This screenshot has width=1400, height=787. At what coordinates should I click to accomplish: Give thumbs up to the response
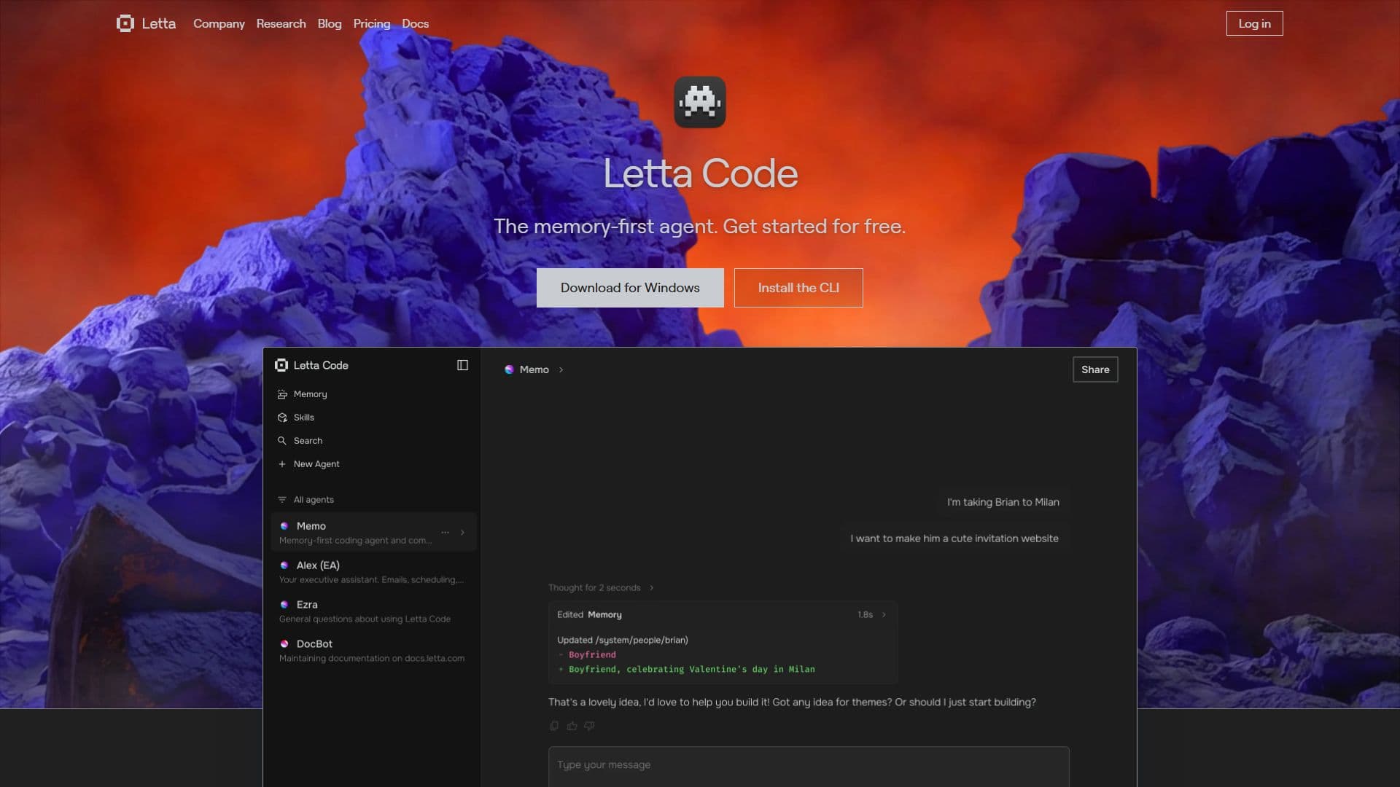pos(572,726)
